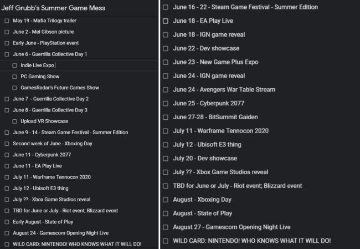Image resolution: width=360 pixels, height=249 pixels.
Task: Check August 27 Gamescom Opening Night Live
Action: click(x=165, y=227)
